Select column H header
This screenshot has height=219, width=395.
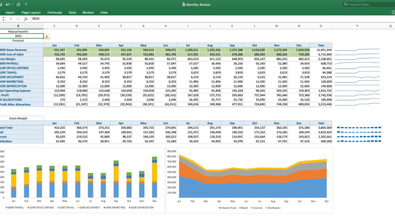point(166,26)
